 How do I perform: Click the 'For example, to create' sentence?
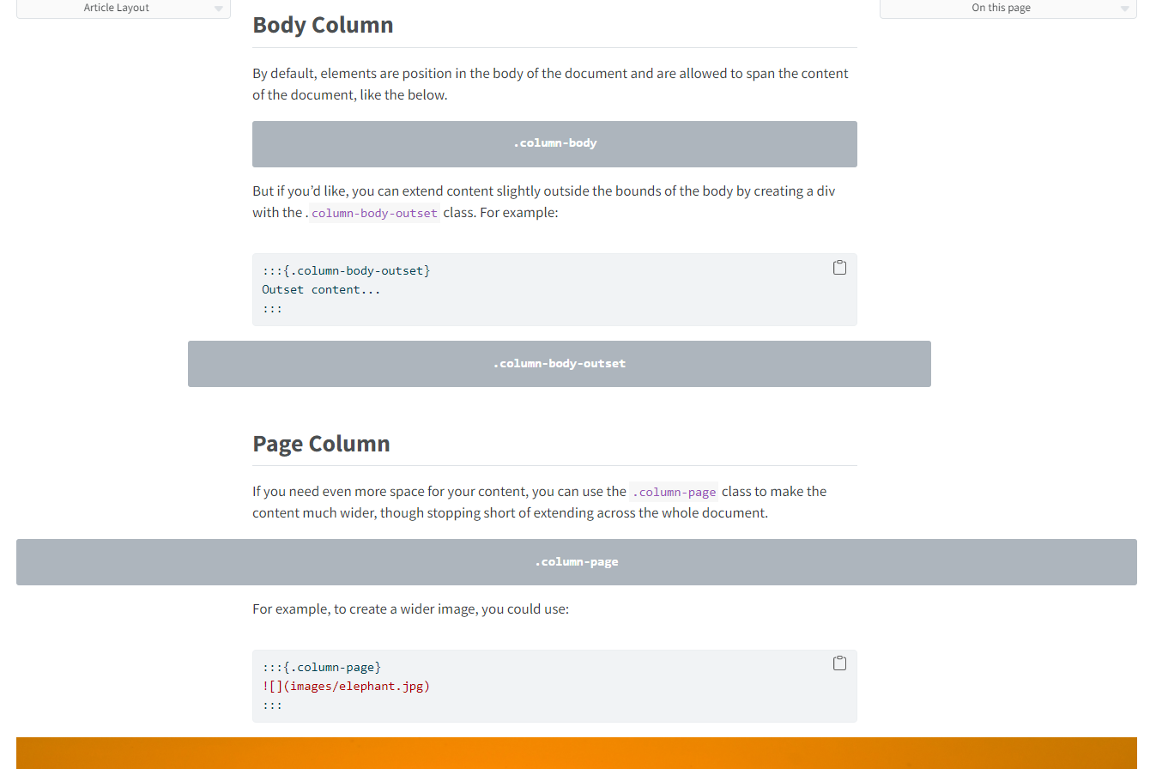pyautogui.click(x=410, y=609)
